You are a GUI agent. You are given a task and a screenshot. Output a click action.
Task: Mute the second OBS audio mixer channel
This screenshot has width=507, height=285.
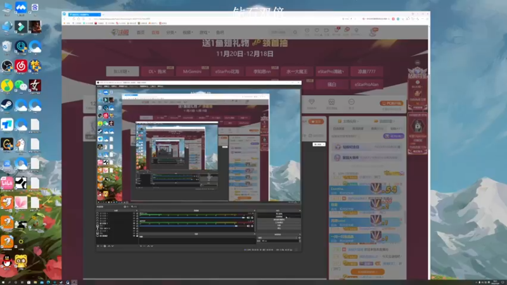click(x=248, y=226)
